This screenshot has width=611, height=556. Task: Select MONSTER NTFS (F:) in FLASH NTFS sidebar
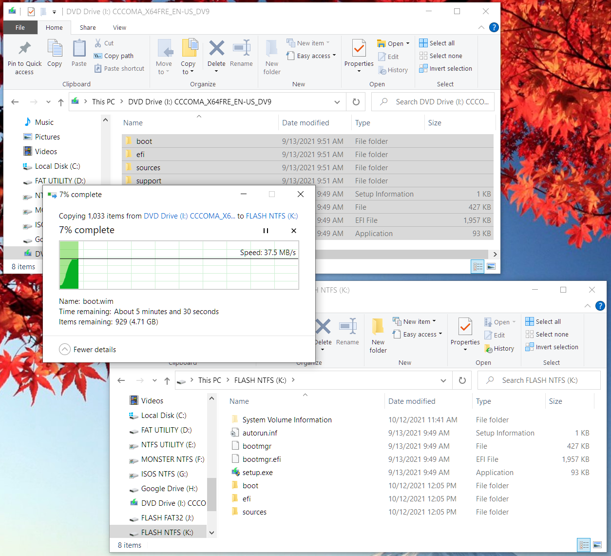click(x=172, y=459)
